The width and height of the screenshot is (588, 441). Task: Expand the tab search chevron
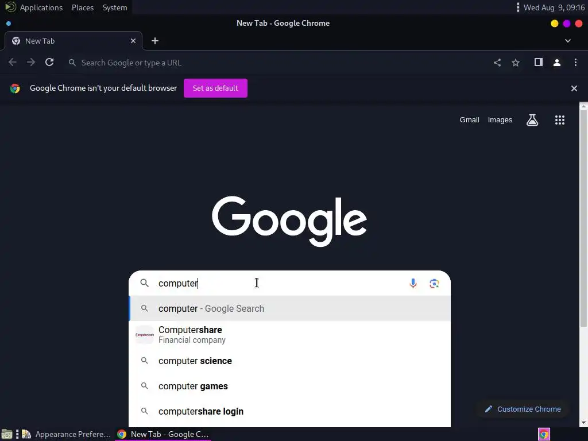click(x=568, y=41)
